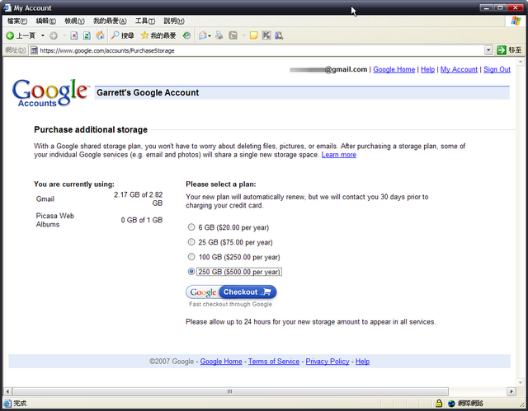Open the Favorites star toolbar button
This screenshot has height=411, width=528.
(158, 35)
